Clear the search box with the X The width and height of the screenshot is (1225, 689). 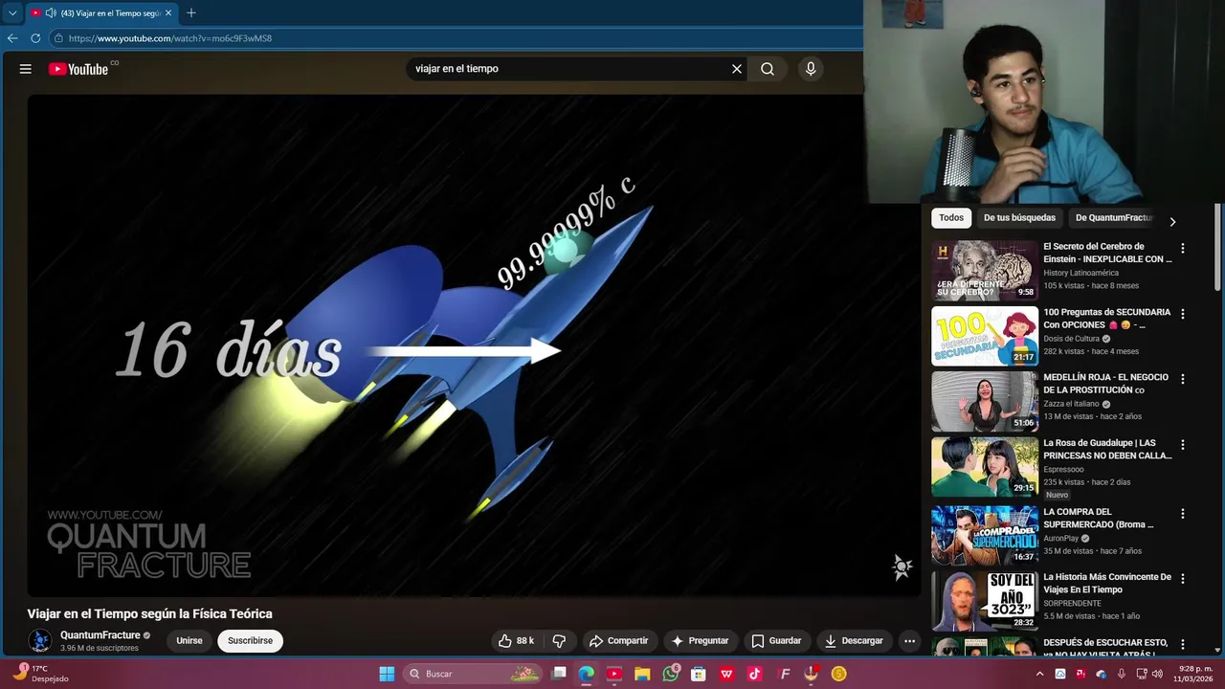(737, 69)
